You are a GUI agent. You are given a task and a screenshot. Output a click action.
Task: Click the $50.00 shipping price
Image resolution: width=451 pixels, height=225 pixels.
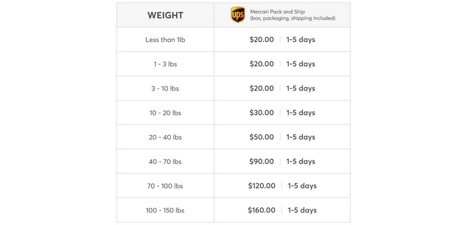pos(262,137)
